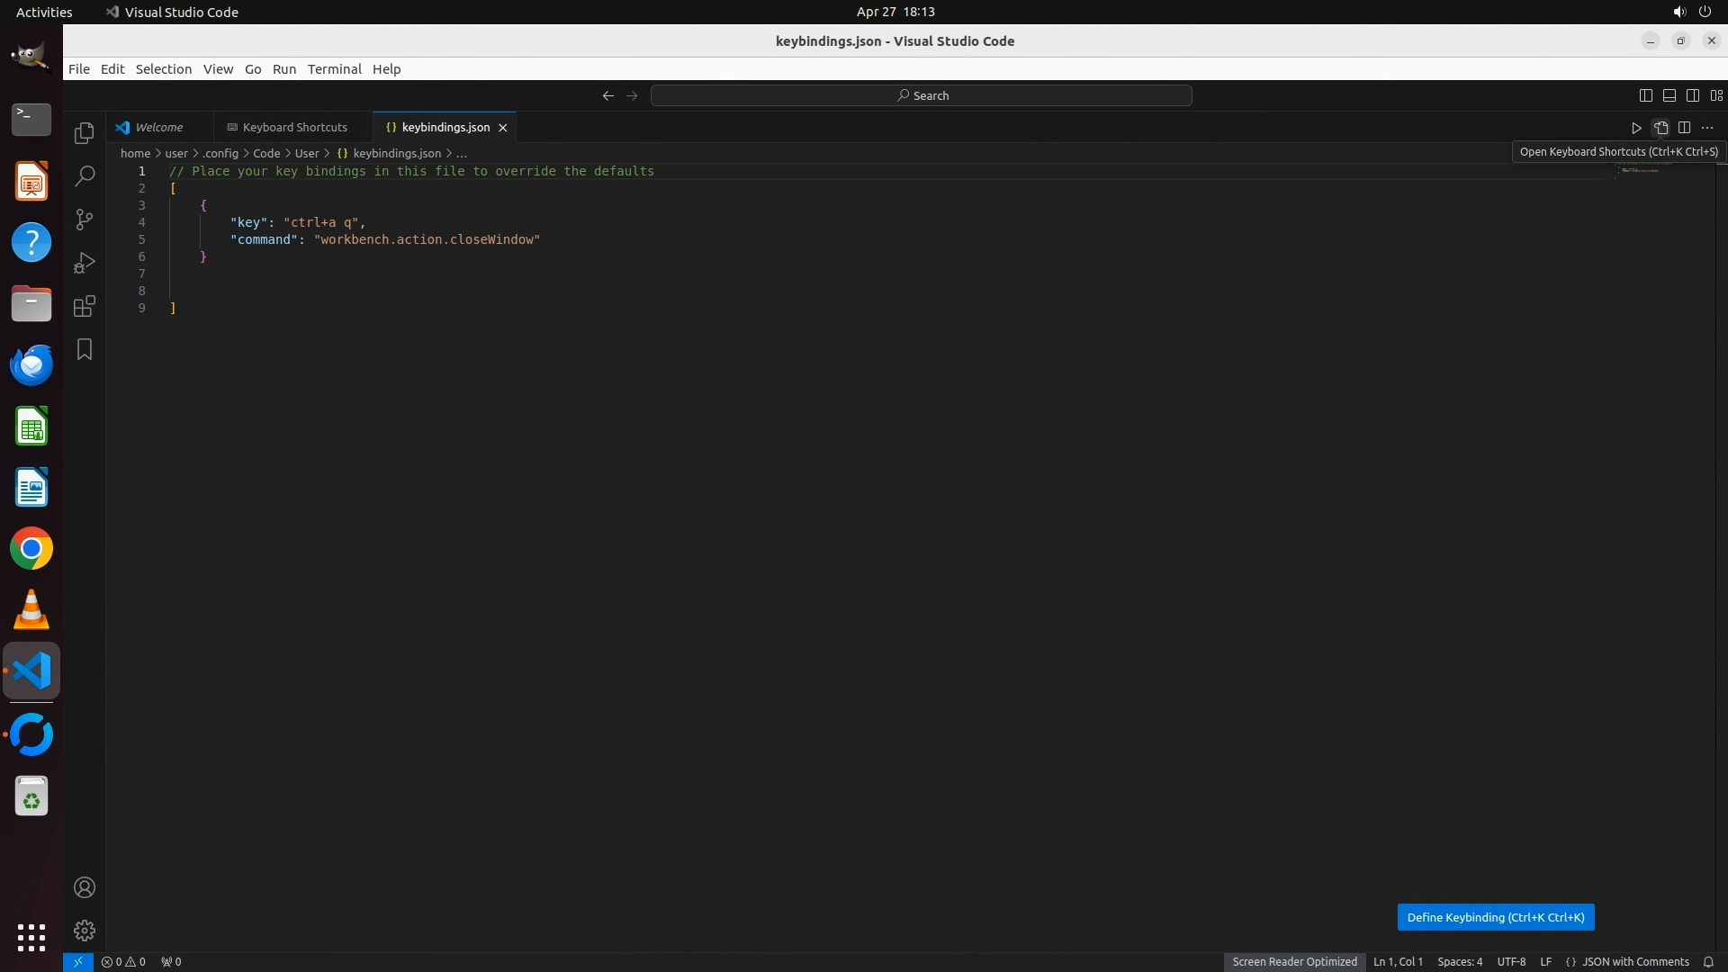Viewport: 1728px width, 972px height.
Task: Open Source Control view
Action: point(85,220)
